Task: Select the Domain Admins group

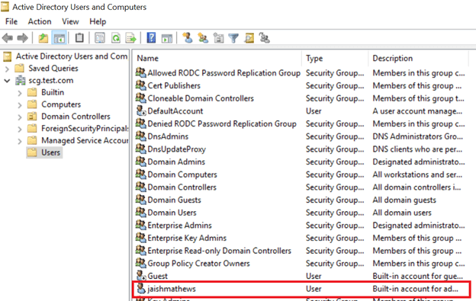Action: click(x=176, y=162)
